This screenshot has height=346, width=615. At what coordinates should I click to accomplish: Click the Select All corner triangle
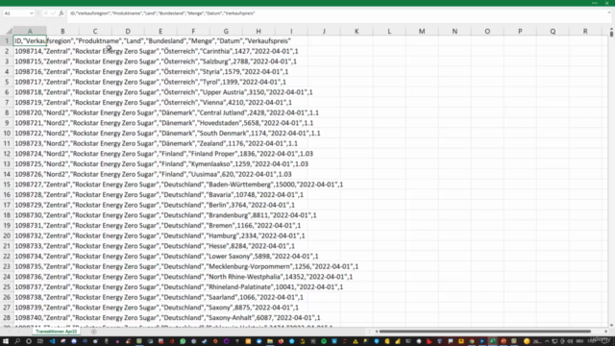tap(9, 31)
